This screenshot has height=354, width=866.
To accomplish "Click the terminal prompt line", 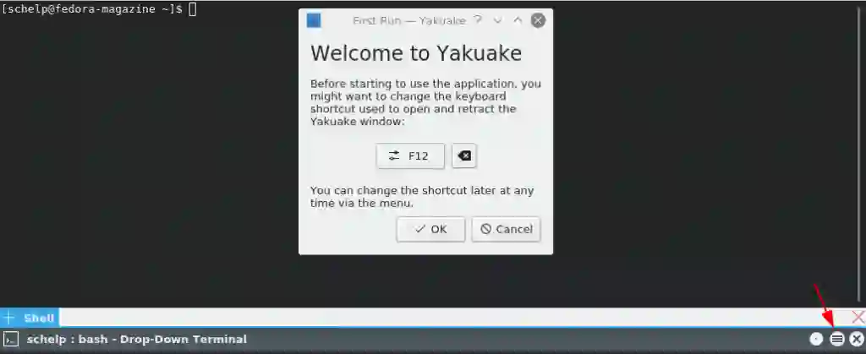I will point(99,8).
